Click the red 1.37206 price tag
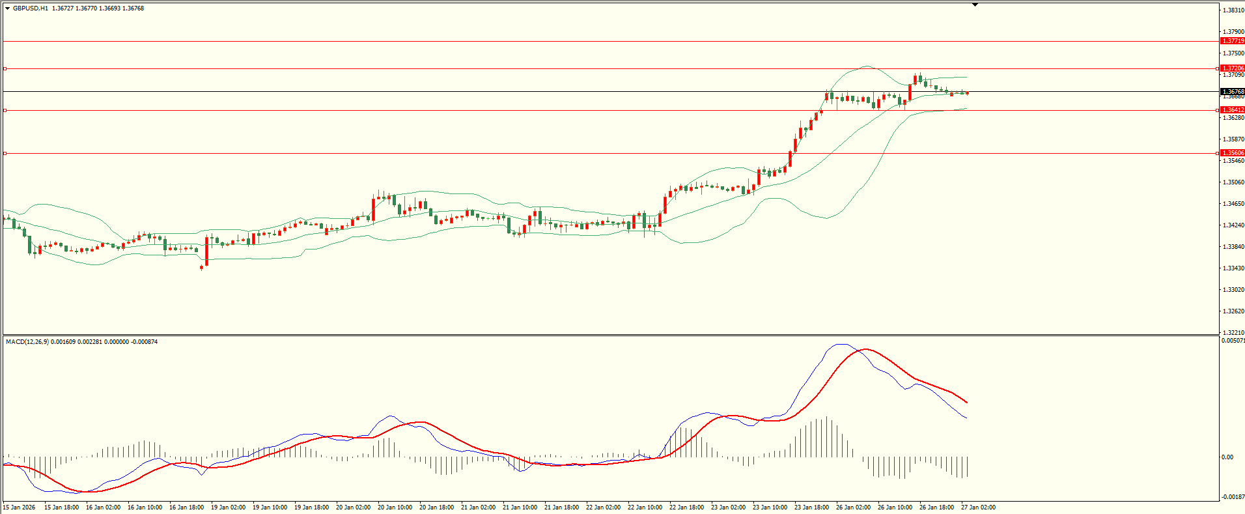Screen dimensions: 1245x514 (x=1233, y=68)
